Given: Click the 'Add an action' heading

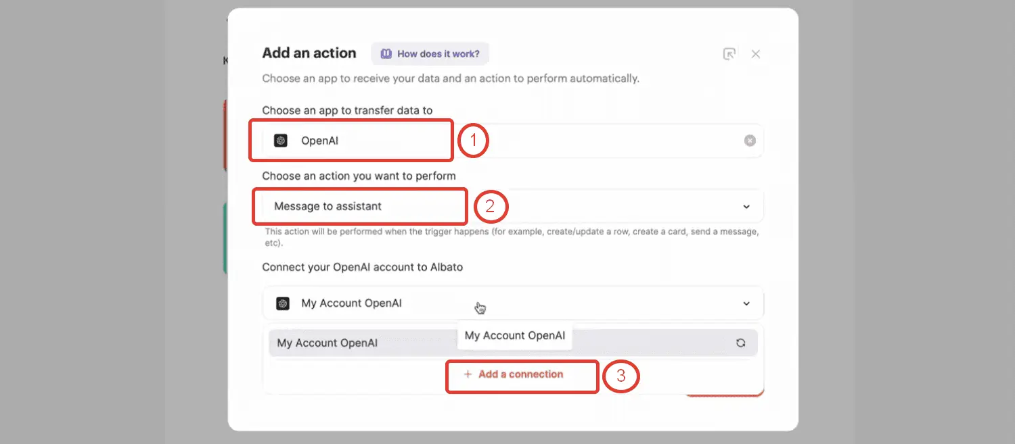Looking at the screenshot, I should (x=309, y=53).
